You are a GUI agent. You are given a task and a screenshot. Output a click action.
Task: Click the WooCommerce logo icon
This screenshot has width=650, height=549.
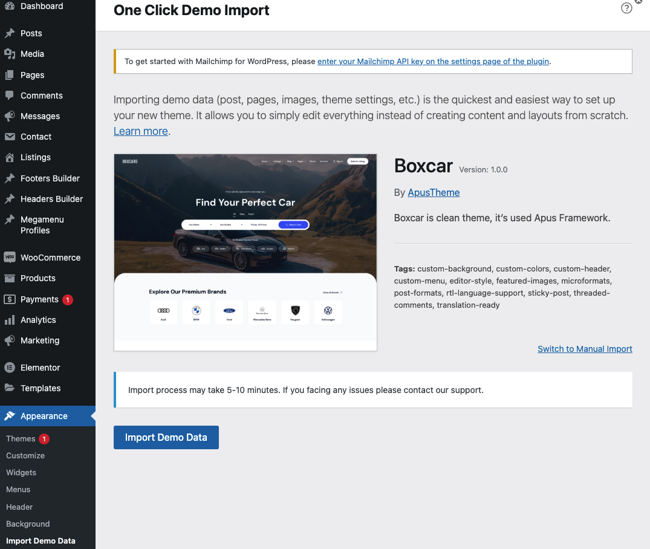tap(10, 258)
